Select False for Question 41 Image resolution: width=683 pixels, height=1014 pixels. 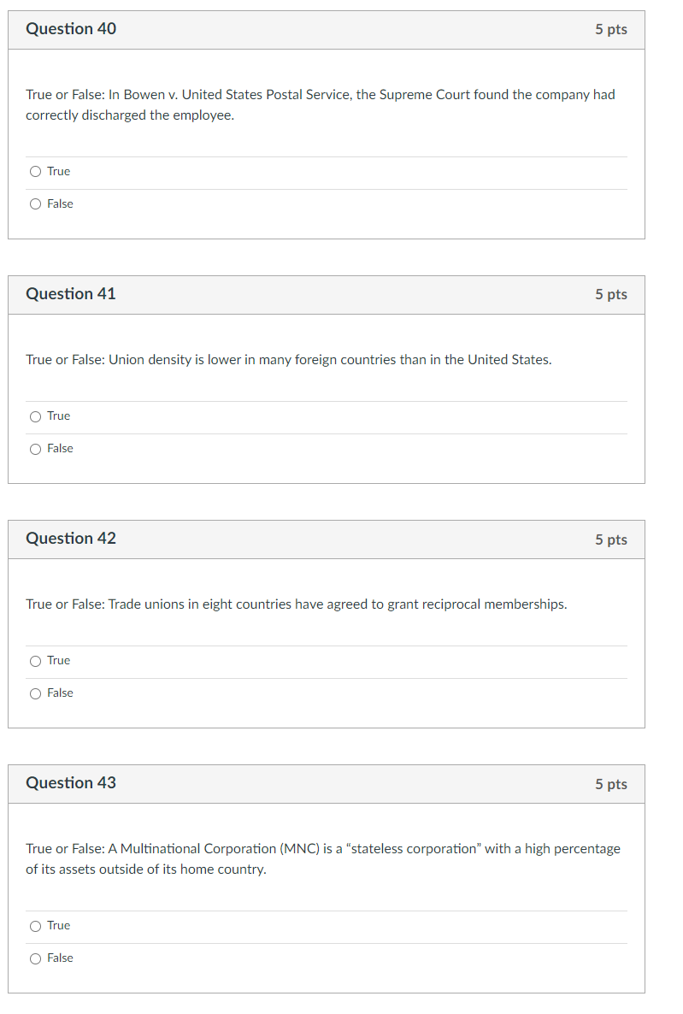(35, 448)
